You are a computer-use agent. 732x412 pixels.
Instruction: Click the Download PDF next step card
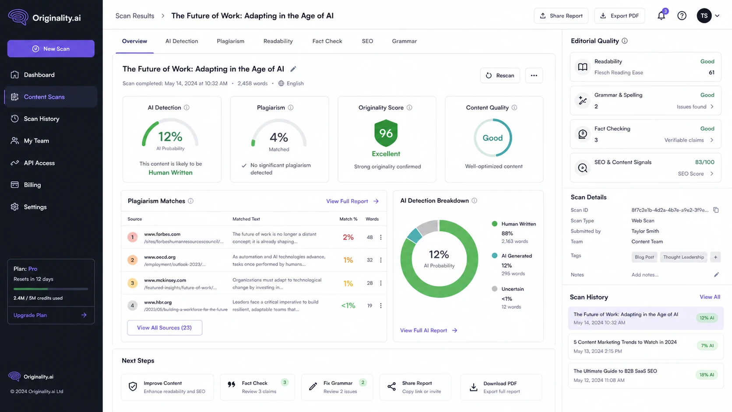501,387
